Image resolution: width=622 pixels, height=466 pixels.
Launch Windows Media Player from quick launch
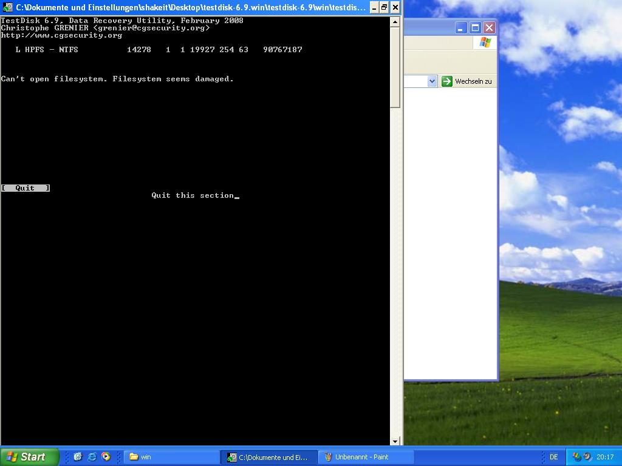click(x=106, y=457)
